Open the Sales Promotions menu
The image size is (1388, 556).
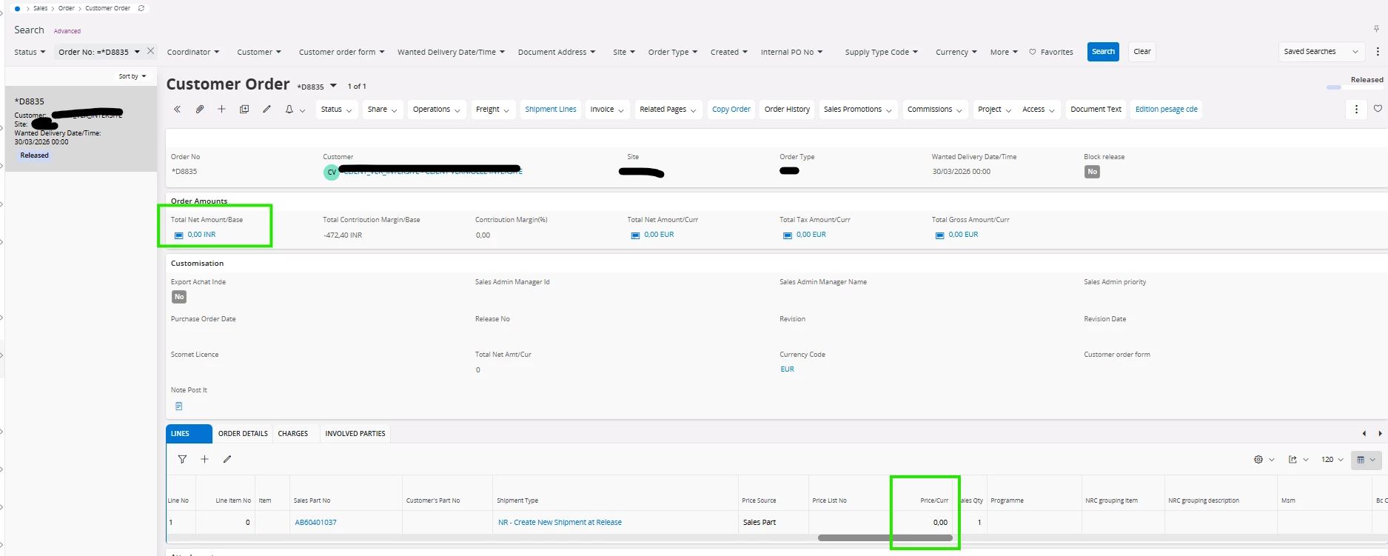pyautogui.click(x=858, y=110)
